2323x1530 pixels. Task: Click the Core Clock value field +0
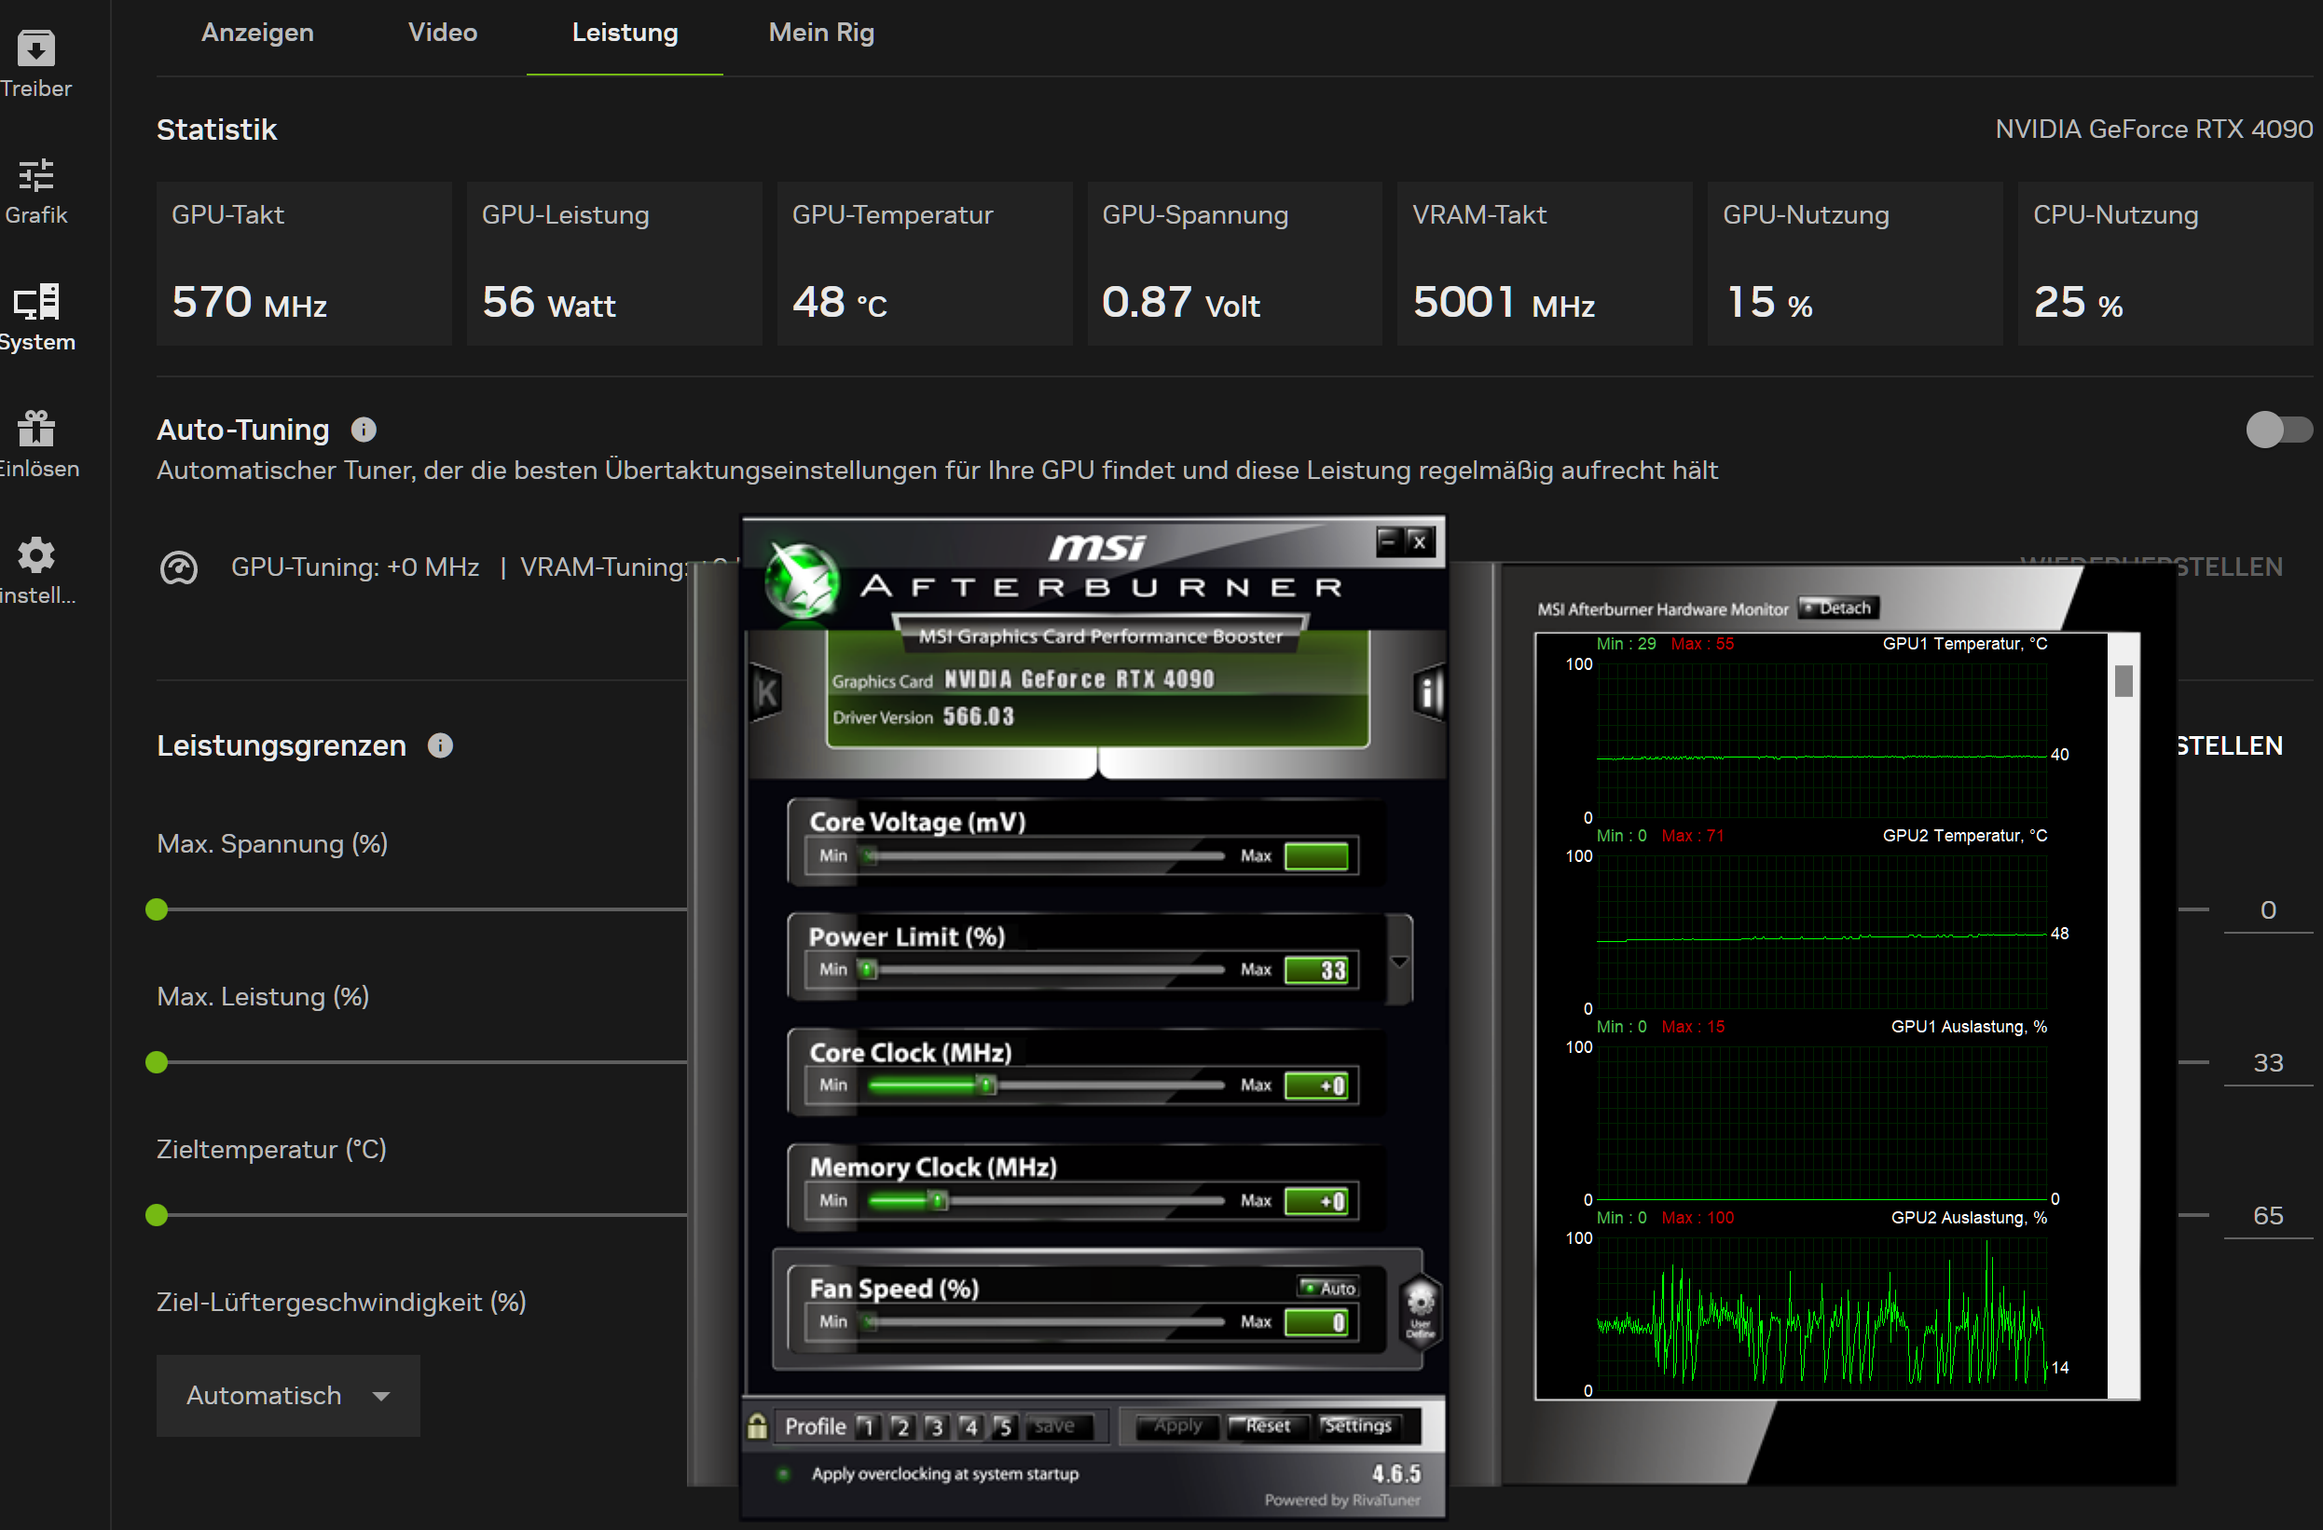pos(1316,1085)
